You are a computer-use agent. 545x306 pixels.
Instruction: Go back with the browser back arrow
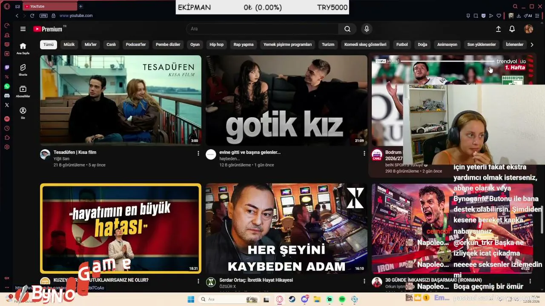[x=17, y=16]
